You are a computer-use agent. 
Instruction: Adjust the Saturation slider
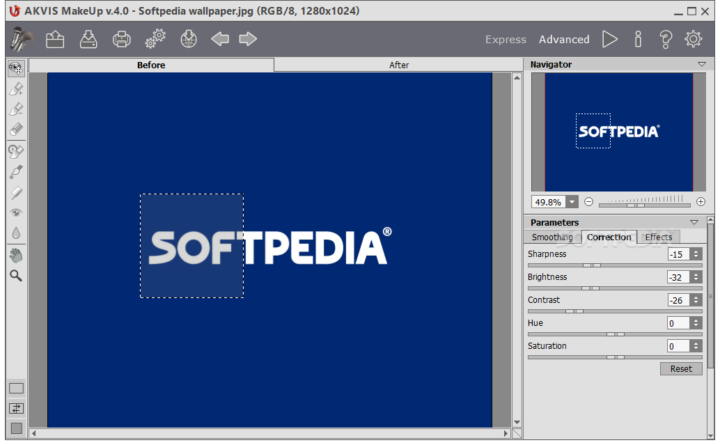(x=616, y=357)
